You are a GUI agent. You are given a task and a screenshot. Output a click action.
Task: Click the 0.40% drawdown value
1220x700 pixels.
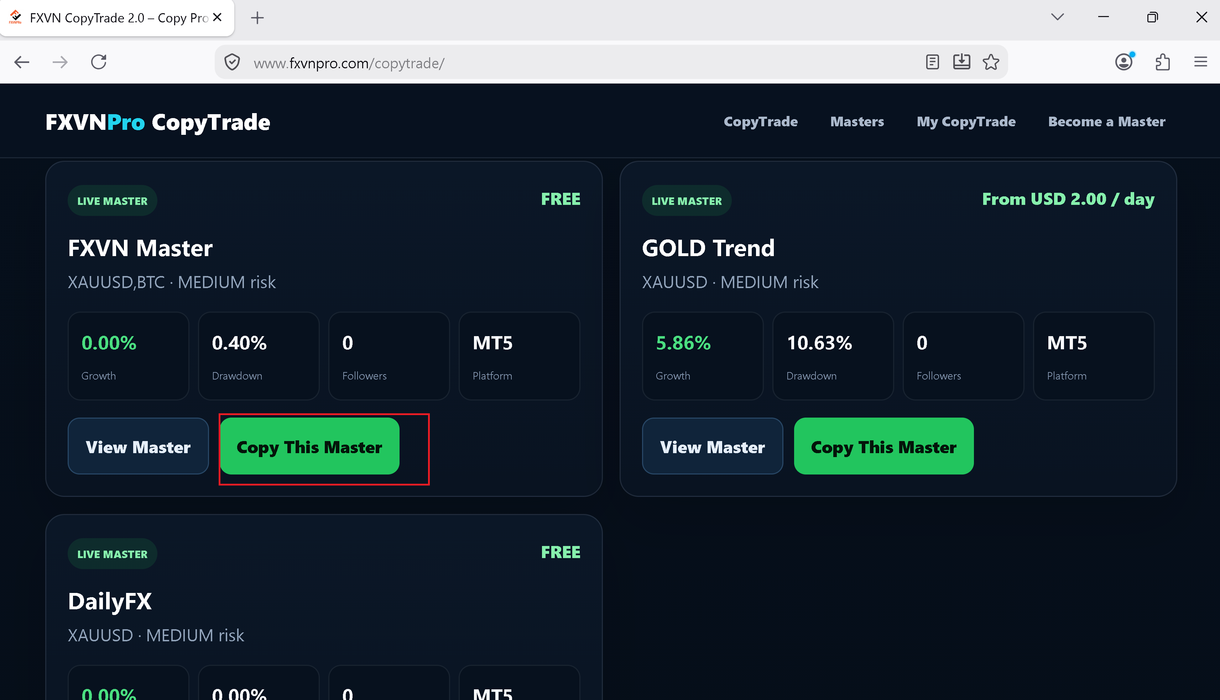pyautogui.click(x=239, y=343)
